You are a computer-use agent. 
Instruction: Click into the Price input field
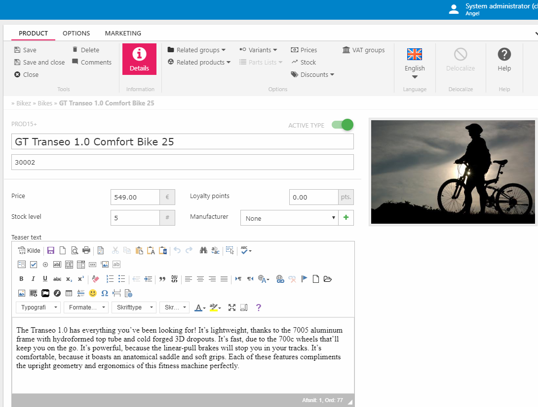[135, 197]
